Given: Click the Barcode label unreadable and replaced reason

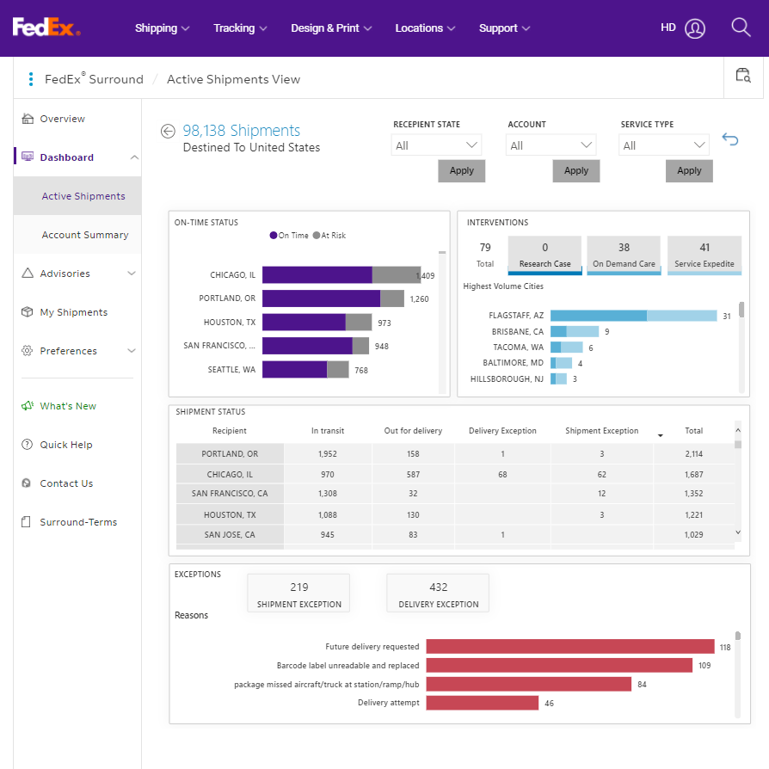Looking at the screenshot, I should pos(348,665).
